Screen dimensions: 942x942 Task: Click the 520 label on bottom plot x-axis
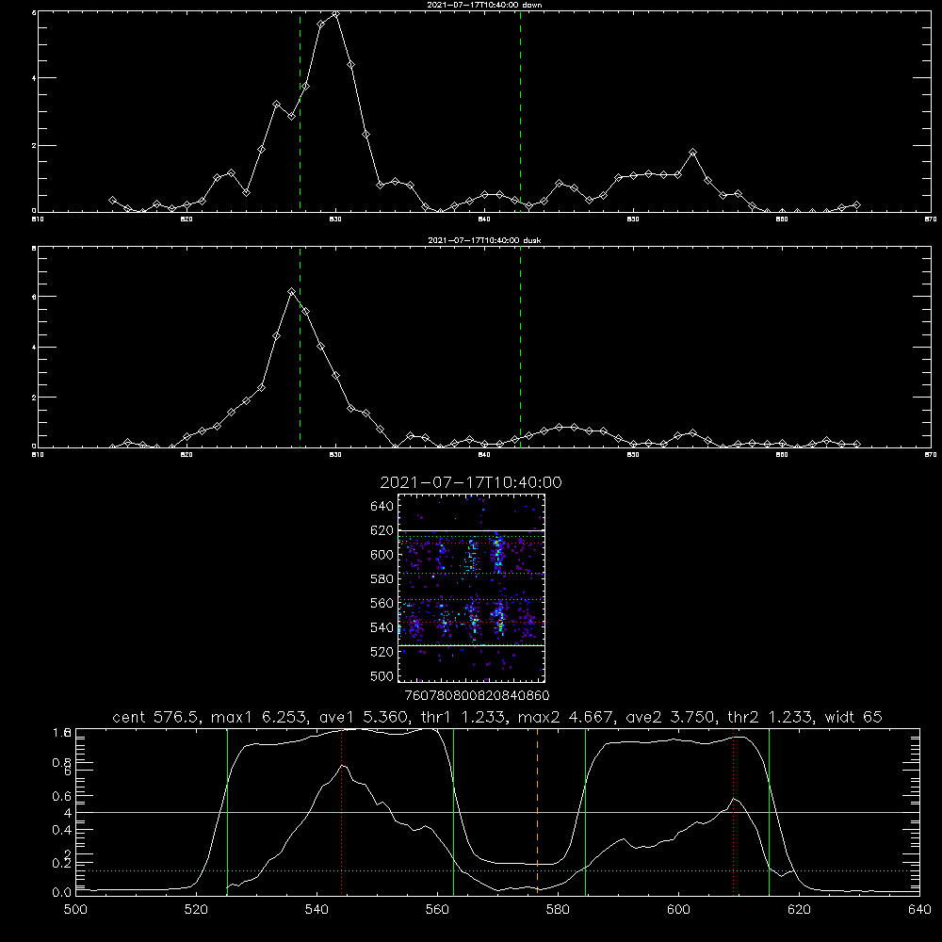coord(196,910)
